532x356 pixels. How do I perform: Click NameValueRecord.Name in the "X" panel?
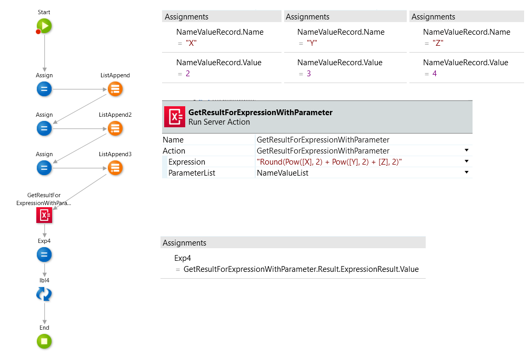pyautogui.click(x=220, y=32)
